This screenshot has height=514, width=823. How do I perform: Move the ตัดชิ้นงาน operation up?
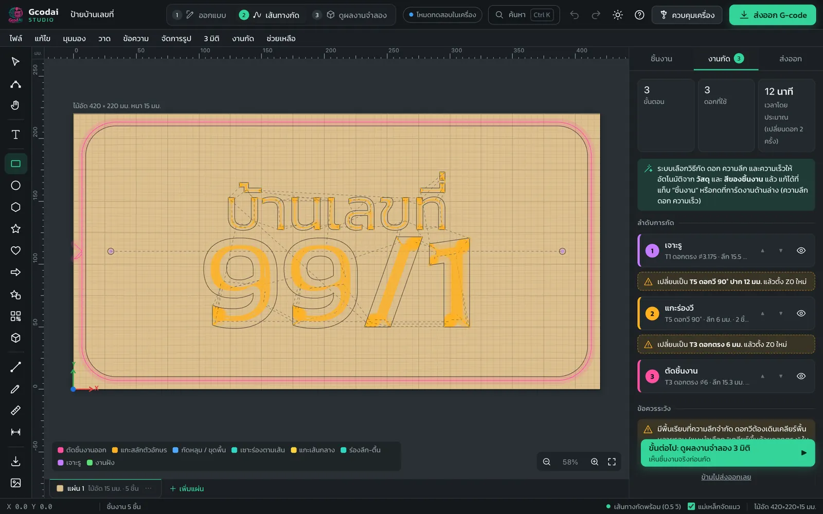coord(762,376)
